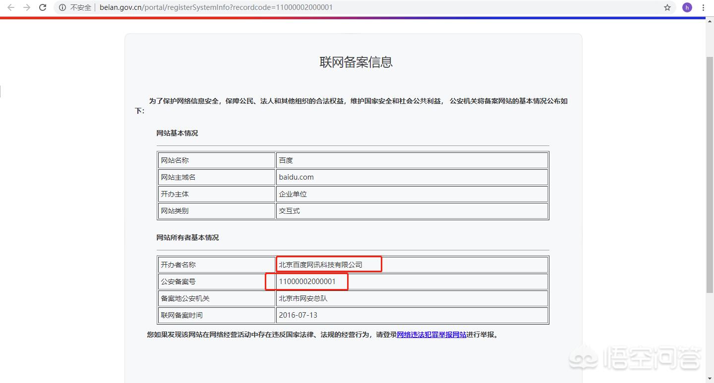
Task: Select the 北京百度网讯科技有限公司 value
Action: [x=321, y=265]
